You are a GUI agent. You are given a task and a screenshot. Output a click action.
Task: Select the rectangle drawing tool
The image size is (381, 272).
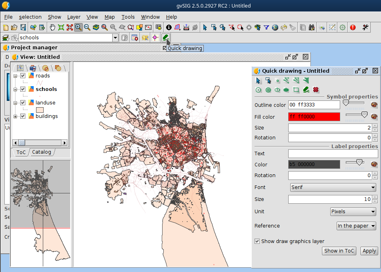pyautogui.click(x=296, y=90)
